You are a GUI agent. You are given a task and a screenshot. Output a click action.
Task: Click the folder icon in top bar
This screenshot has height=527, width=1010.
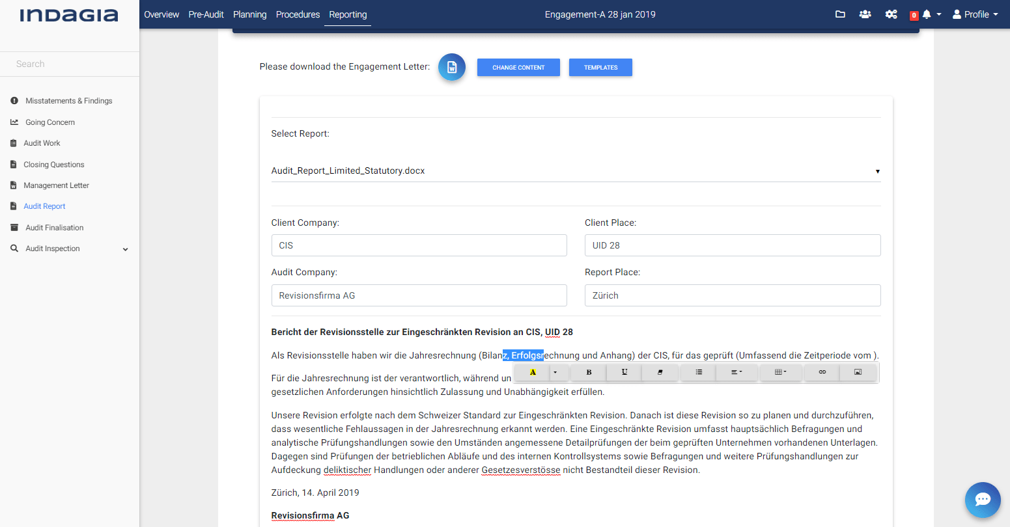(x=840, y=14)
